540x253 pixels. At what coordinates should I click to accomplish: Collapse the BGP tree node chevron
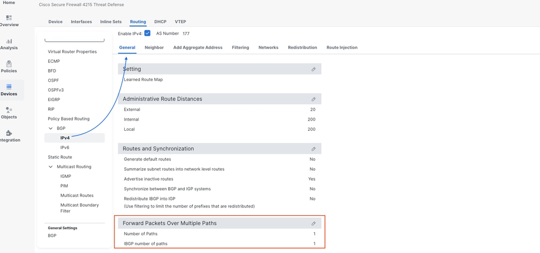(51, 129)
